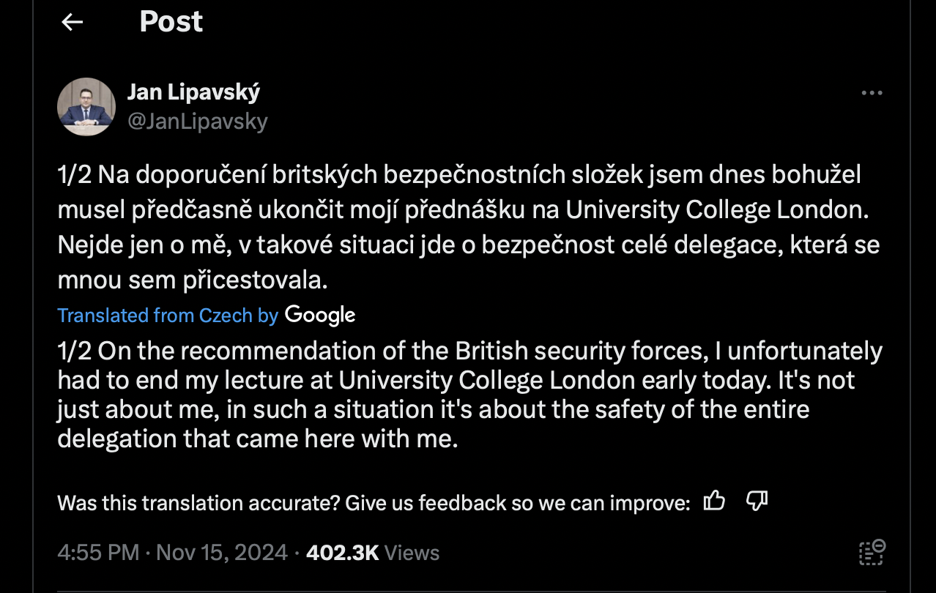Rate the translation with thumbs down
The height and width of the screenshot is (593, 936).
pos(757,501)
